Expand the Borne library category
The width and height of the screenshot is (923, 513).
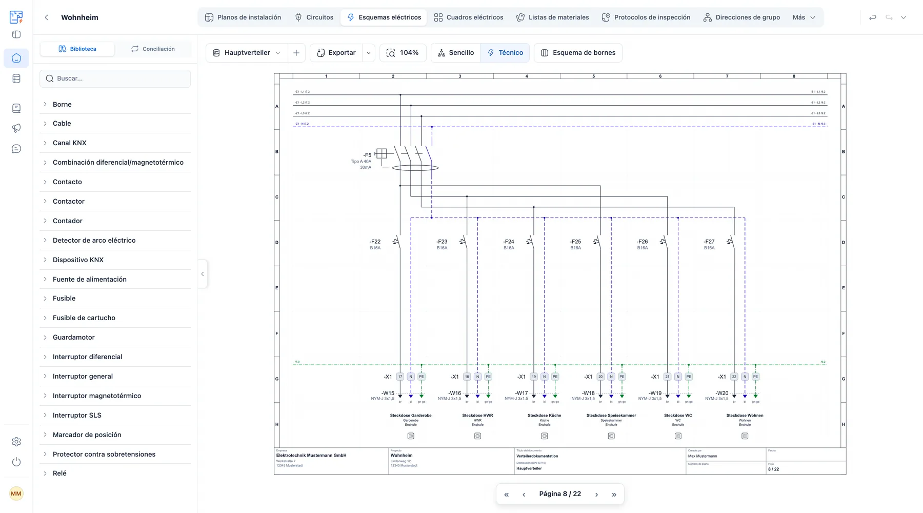click(x=115, y=104)
